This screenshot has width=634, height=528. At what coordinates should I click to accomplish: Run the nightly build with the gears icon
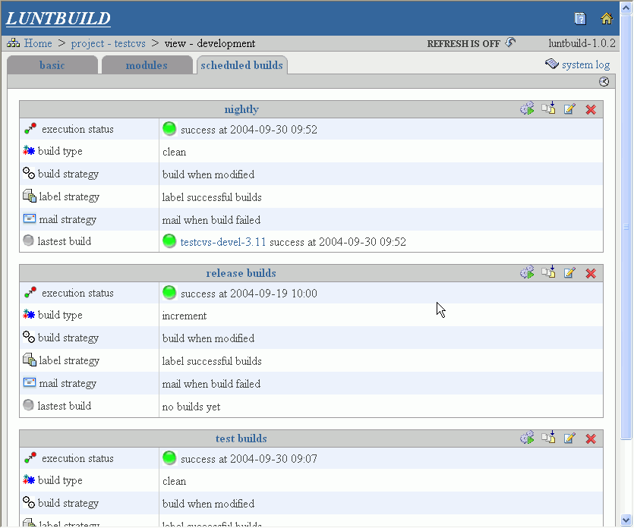(527, 109)
